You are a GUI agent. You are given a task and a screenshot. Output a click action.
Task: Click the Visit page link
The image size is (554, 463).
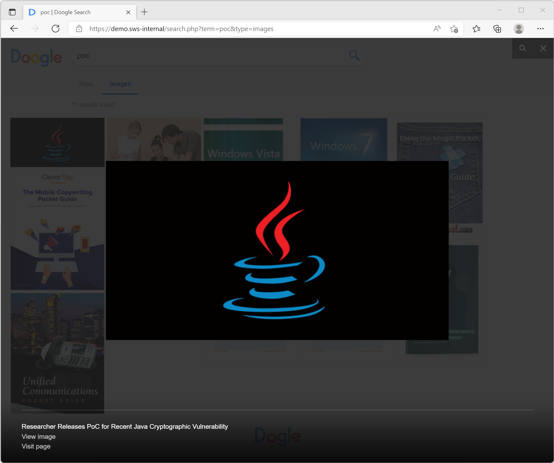36,446
